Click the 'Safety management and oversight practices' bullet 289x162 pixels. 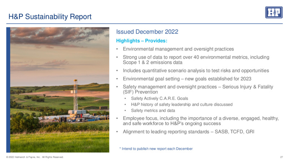coord(198,89)
